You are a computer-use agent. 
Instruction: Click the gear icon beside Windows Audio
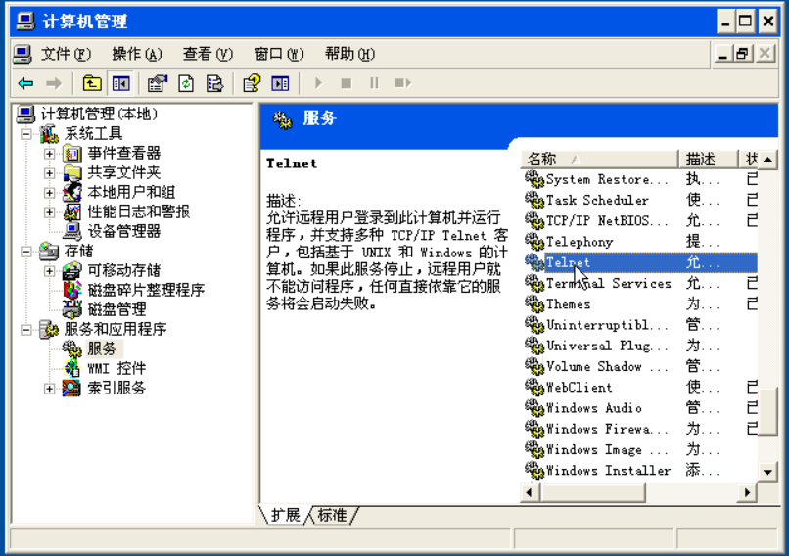[534, 408]
